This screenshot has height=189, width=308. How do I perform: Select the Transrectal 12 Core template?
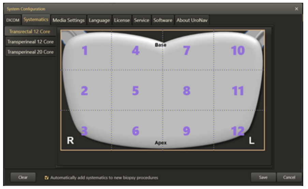point(30,31)
